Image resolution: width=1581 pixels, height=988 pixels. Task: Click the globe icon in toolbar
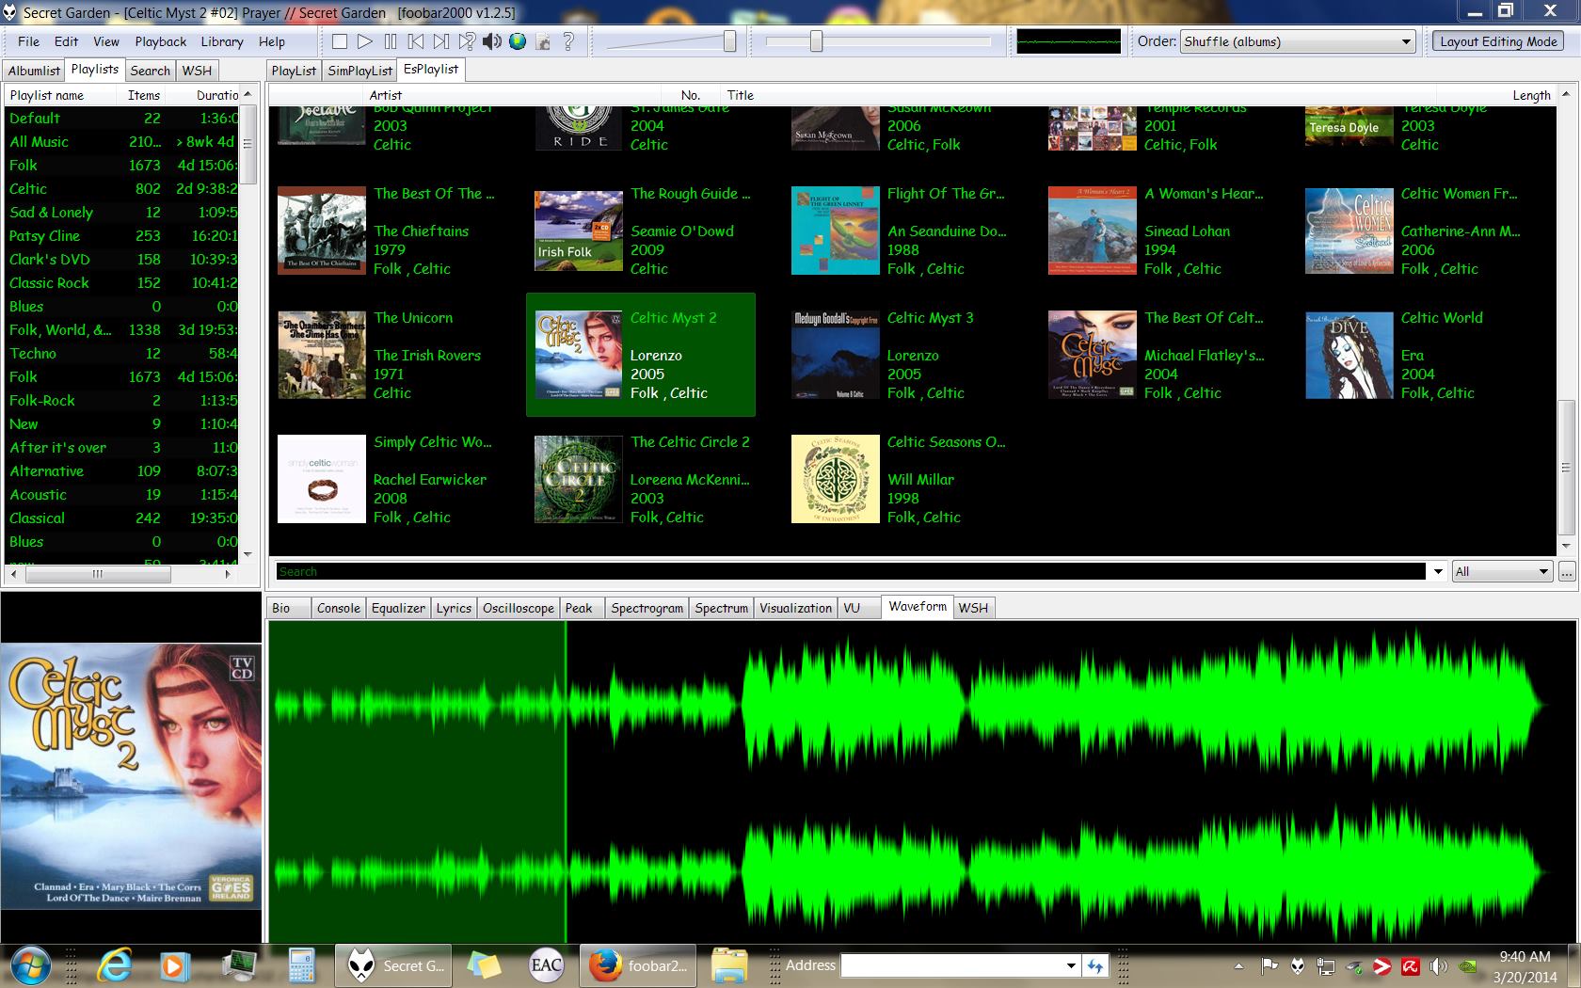(x=518, y=41)
